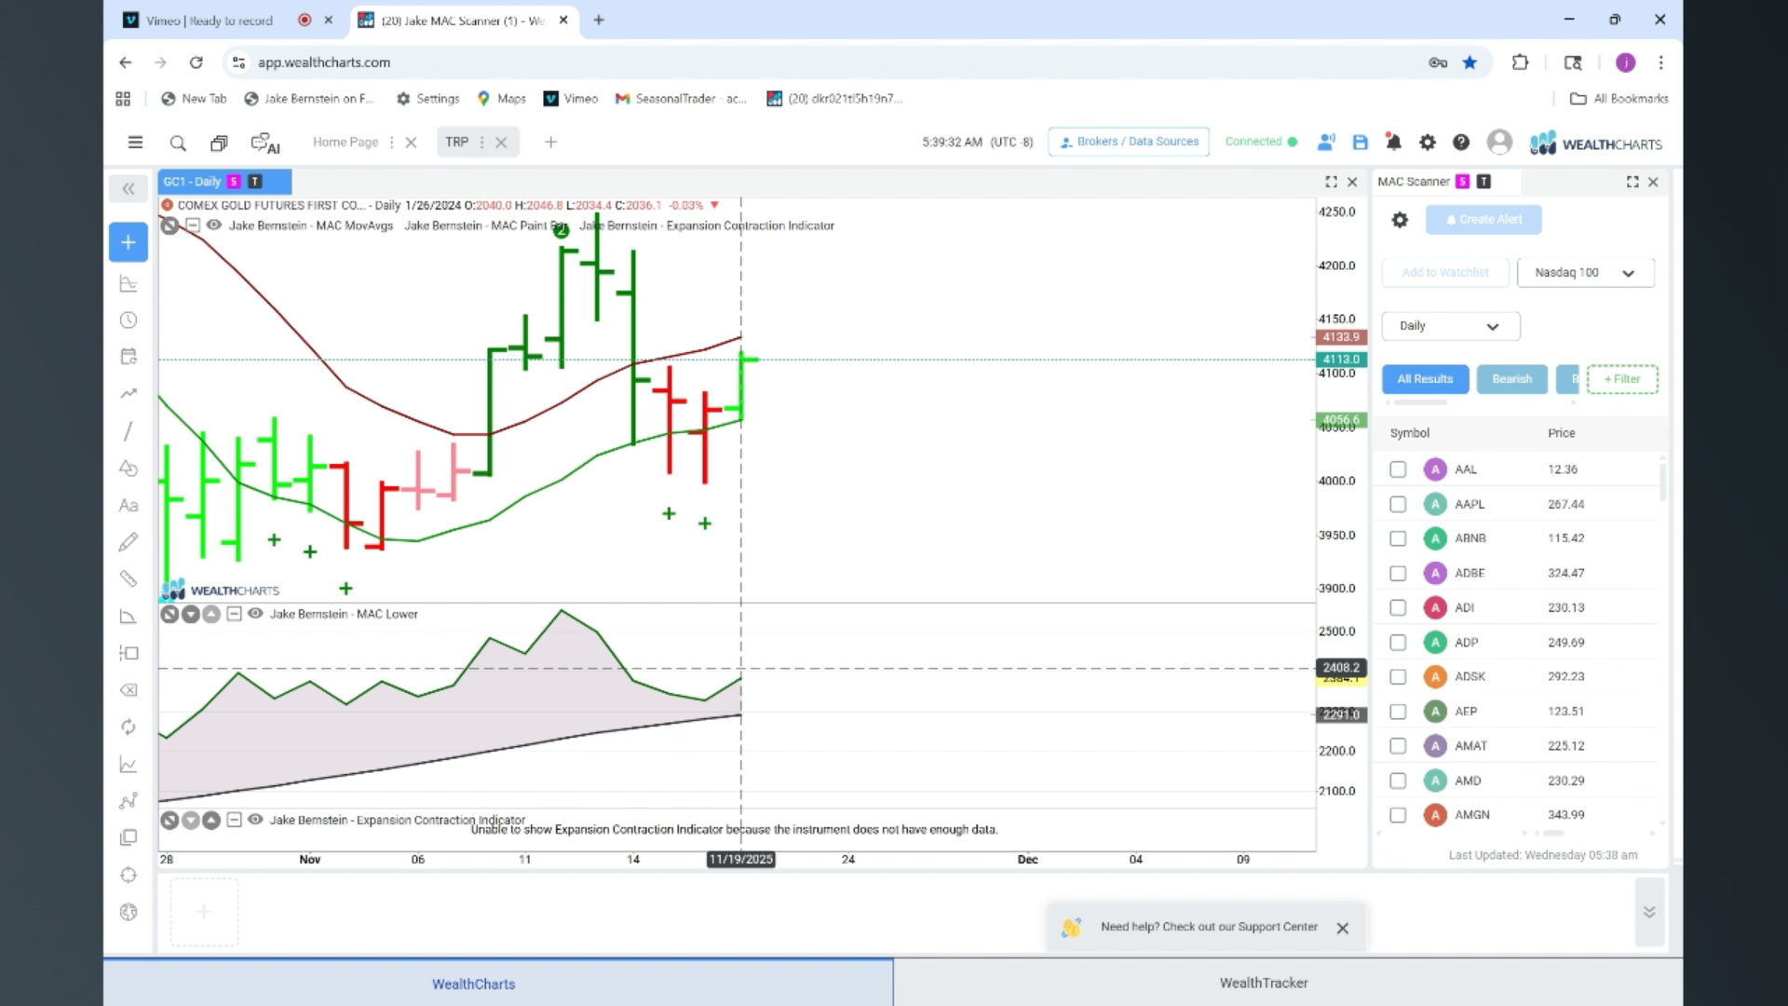The width and height of the screenshot is (1788, 1006).
Task: Switch to the Home Page tab
Action: pyautogui.click(x=345, y=143)
